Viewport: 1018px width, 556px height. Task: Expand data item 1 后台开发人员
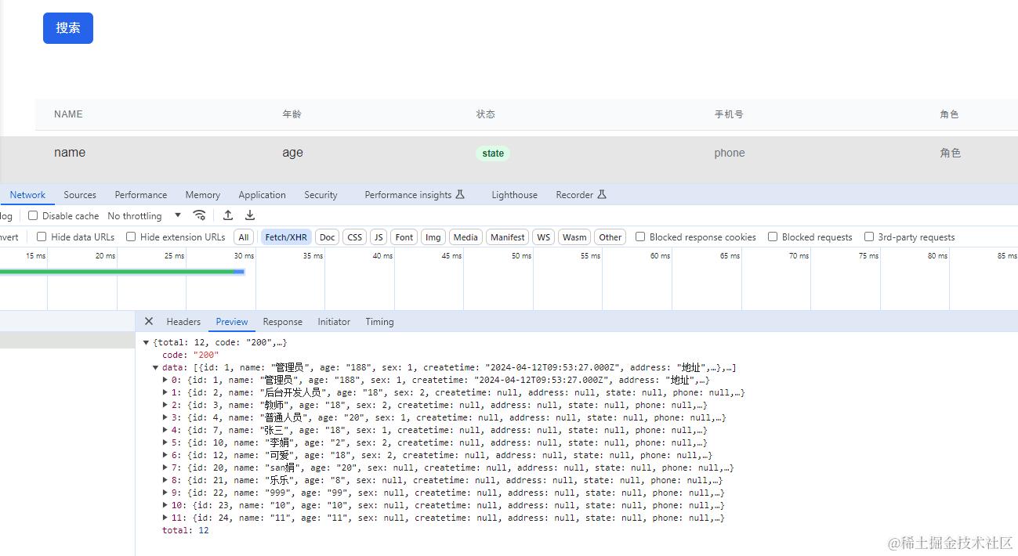click(x=165, y=393)
